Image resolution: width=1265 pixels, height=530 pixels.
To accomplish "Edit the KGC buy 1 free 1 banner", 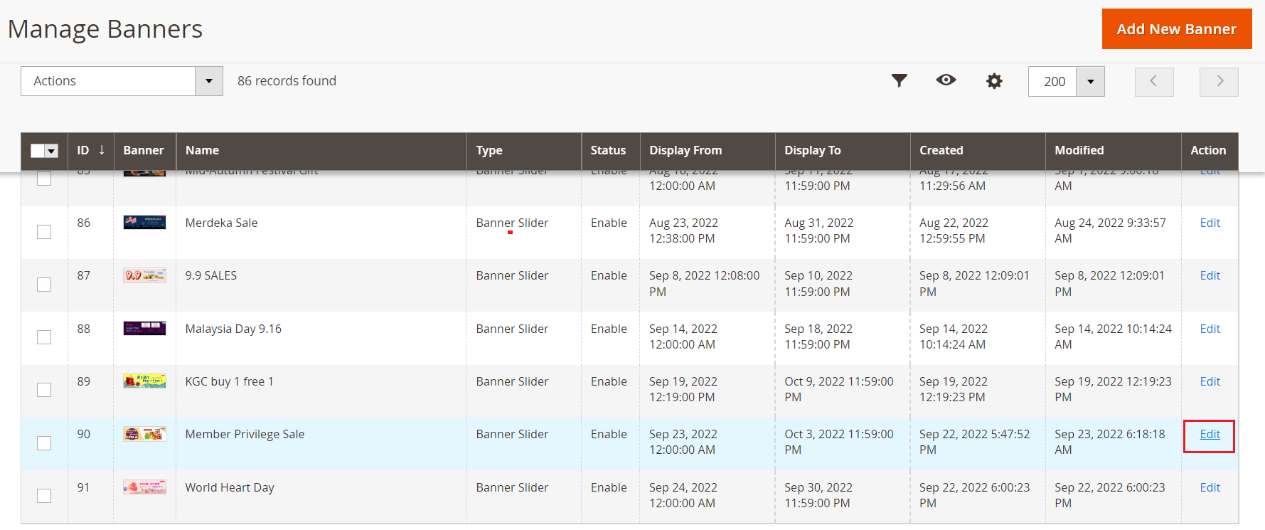I will click(1210, 381).
